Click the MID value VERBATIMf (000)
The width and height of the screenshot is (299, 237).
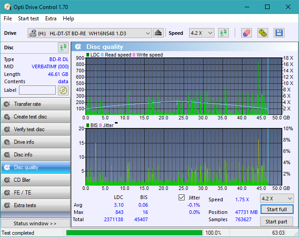[x=50, y=66]
